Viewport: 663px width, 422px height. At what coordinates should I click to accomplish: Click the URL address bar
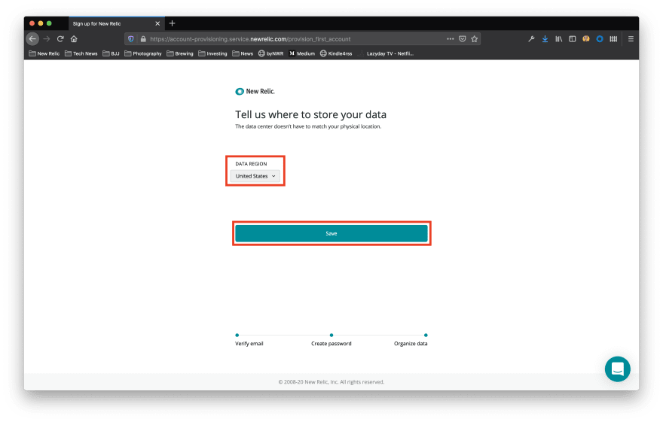[294, 39]
